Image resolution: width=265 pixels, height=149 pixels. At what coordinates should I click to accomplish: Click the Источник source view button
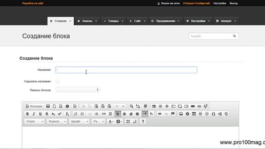(x=34, y=106)
